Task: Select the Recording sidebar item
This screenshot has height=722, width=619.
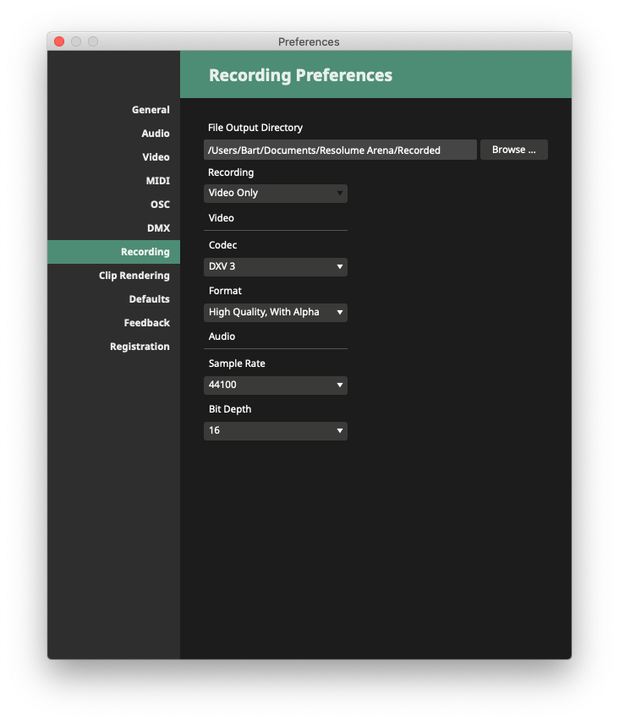Action: (x=145, y=252)
